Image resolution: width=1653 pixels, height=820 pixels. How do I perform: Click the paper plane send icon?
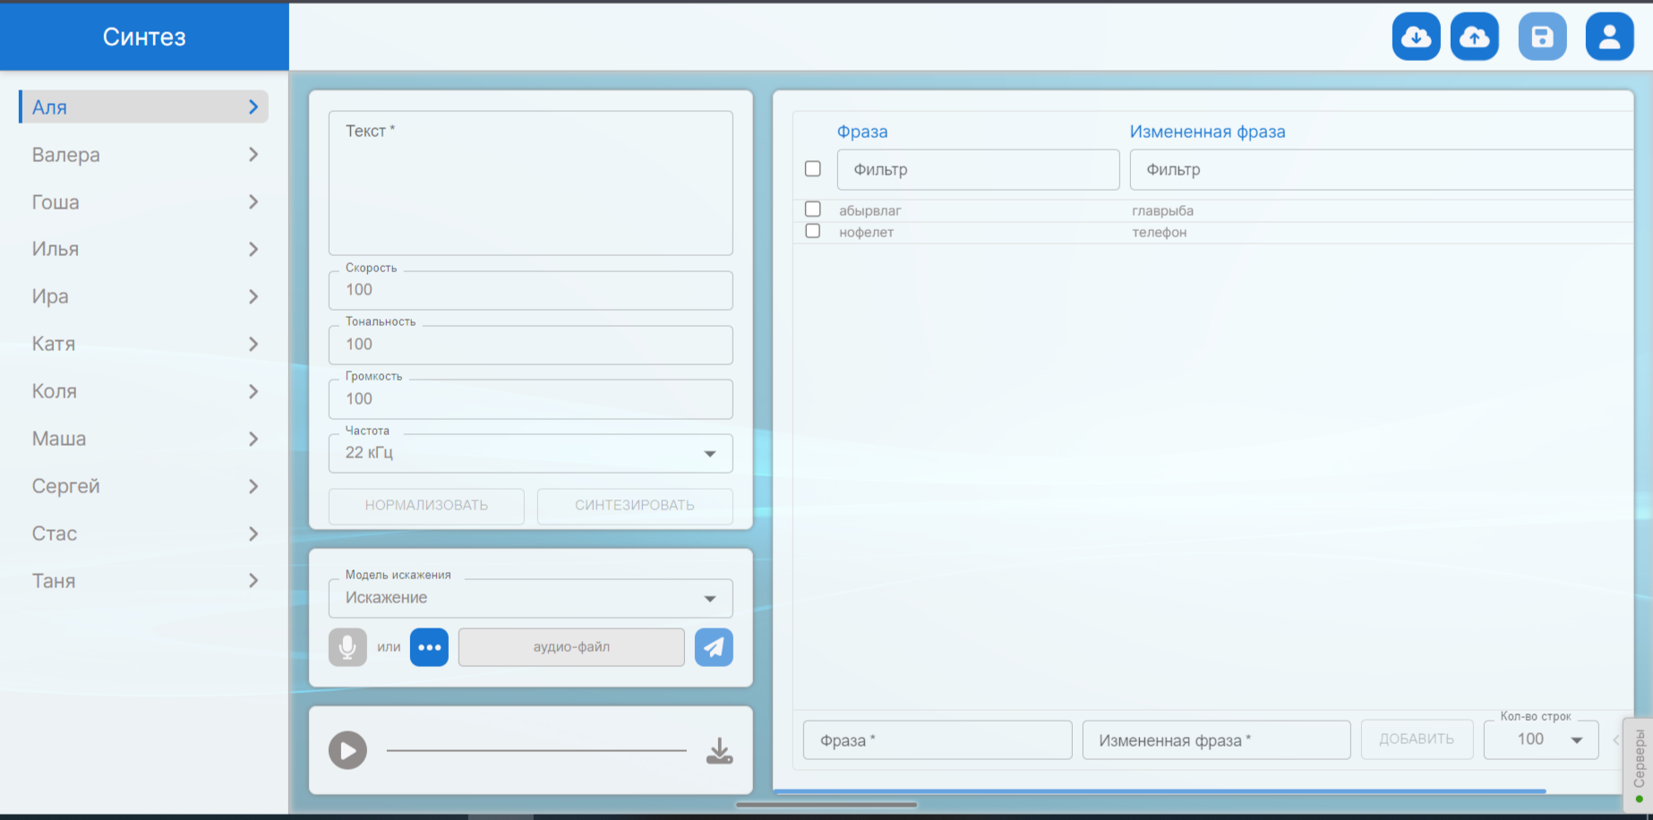[714, 647]
